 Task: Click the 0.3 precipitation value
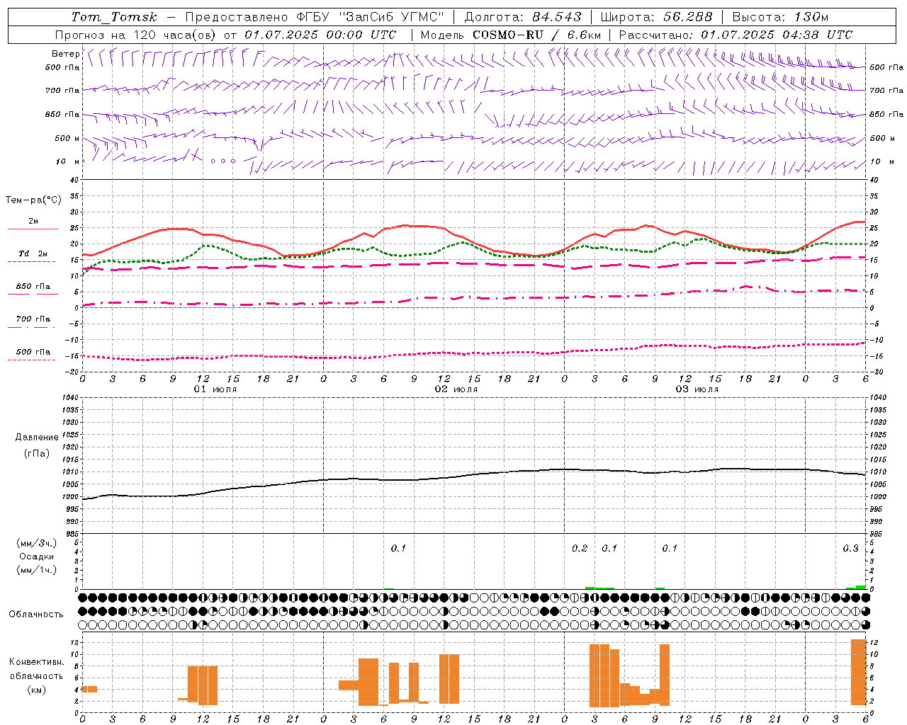point(850,549)
